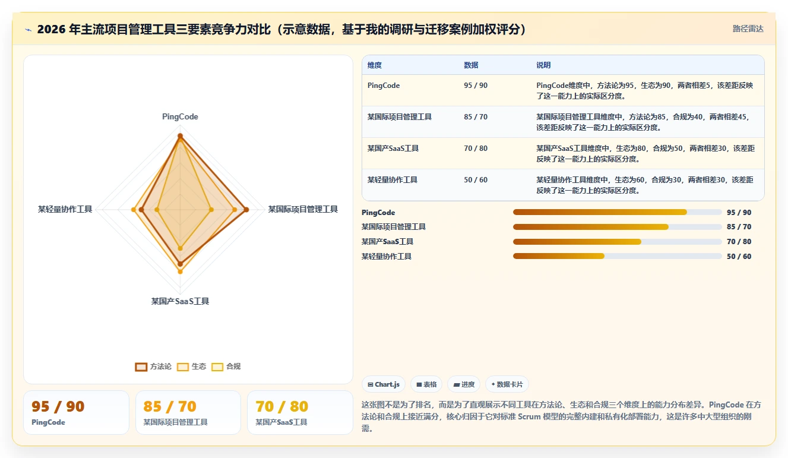Click the PingCode axis label on the radar
The width and height of the screenshot is (788, 458).
(x=180, y=117)
